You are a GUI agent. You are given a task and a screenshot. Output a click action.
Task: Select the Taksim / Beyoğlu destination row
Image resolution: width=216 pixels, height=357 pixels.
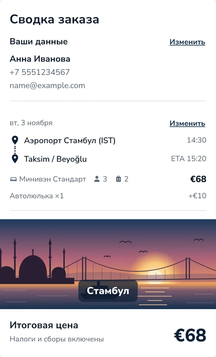pyautogui.click(x=108, y=159)
